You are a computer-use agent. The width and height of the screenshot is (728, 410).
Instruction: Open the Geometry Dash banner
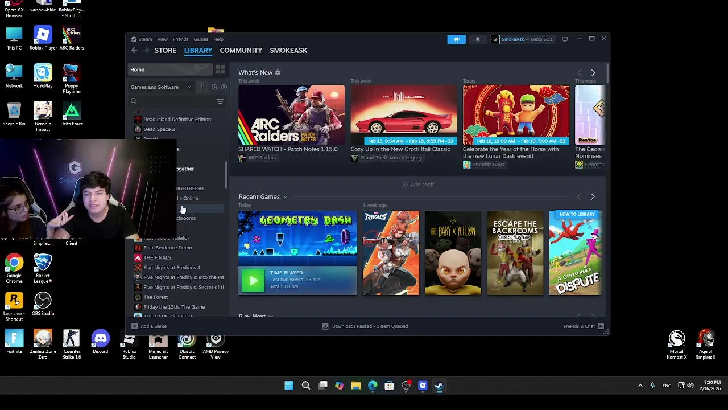(x=297, y=239)
